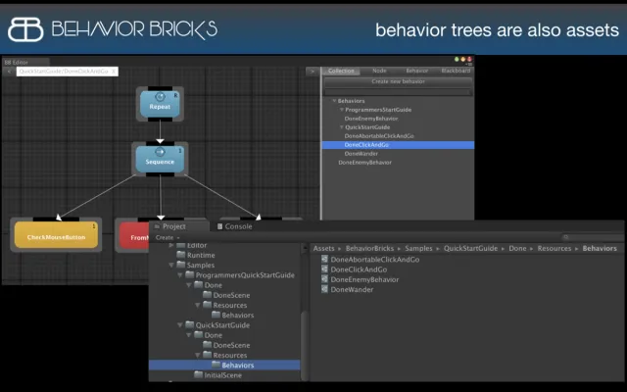Click in the Project panel search field

point(592,237)
